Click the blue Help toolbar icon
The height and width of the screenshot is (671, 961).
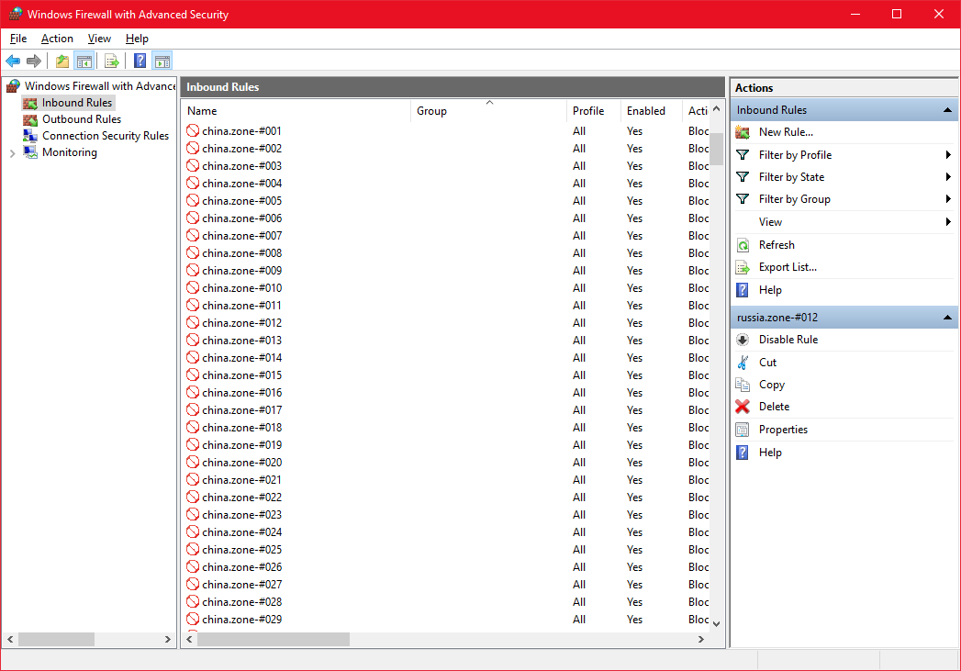(140, 62)
